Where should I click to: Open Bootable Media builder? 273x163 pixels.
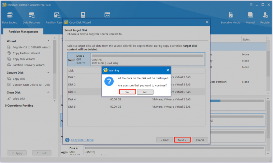point(230,18)
